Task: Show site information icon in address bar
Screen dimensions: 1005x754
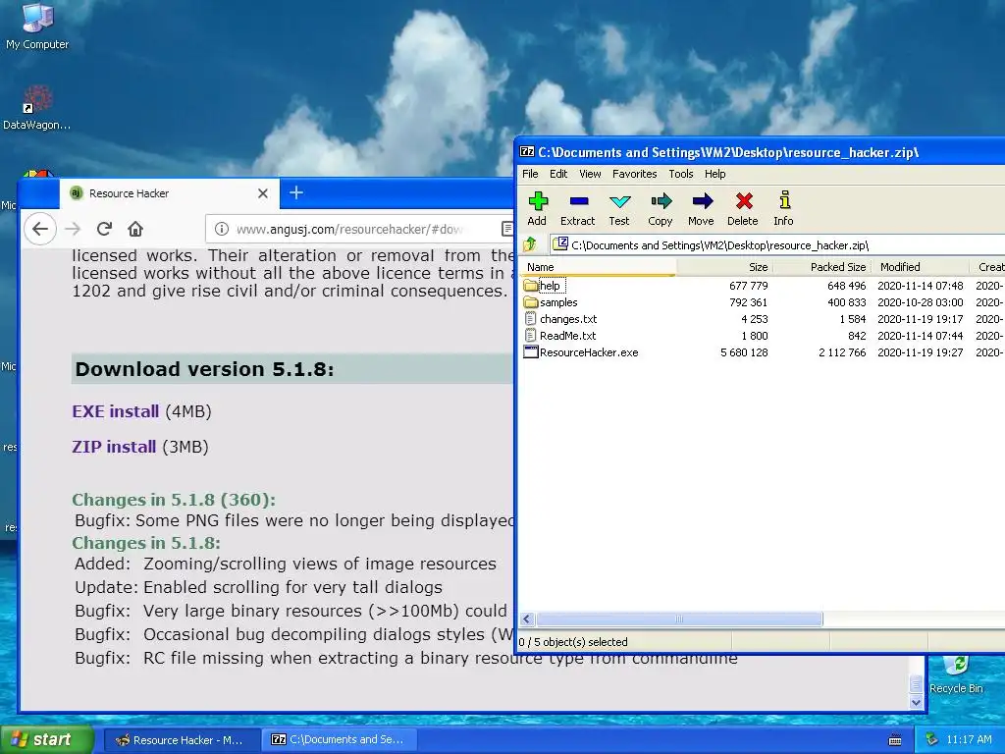Action: point(222,229)
